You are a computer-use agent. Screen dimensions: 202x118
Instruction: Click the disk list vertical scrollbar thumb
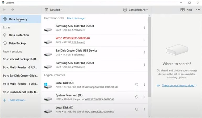point(150,57)
